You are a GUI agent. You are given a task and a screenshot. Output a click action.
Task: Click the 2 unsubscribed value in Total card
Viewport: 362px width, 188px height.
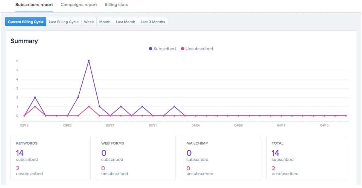point(273,168)
